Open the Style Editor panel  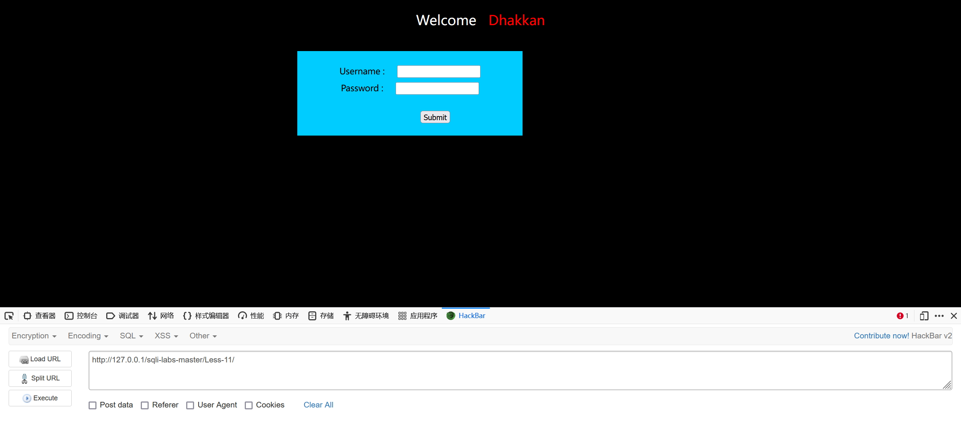[206, 316]
